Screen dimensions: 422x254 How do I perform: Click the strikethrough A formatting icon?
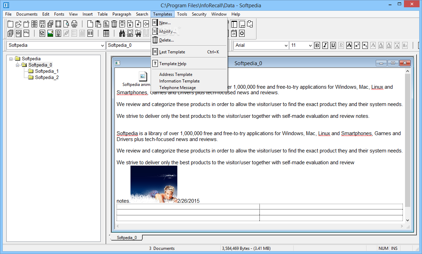pos(349,45)
